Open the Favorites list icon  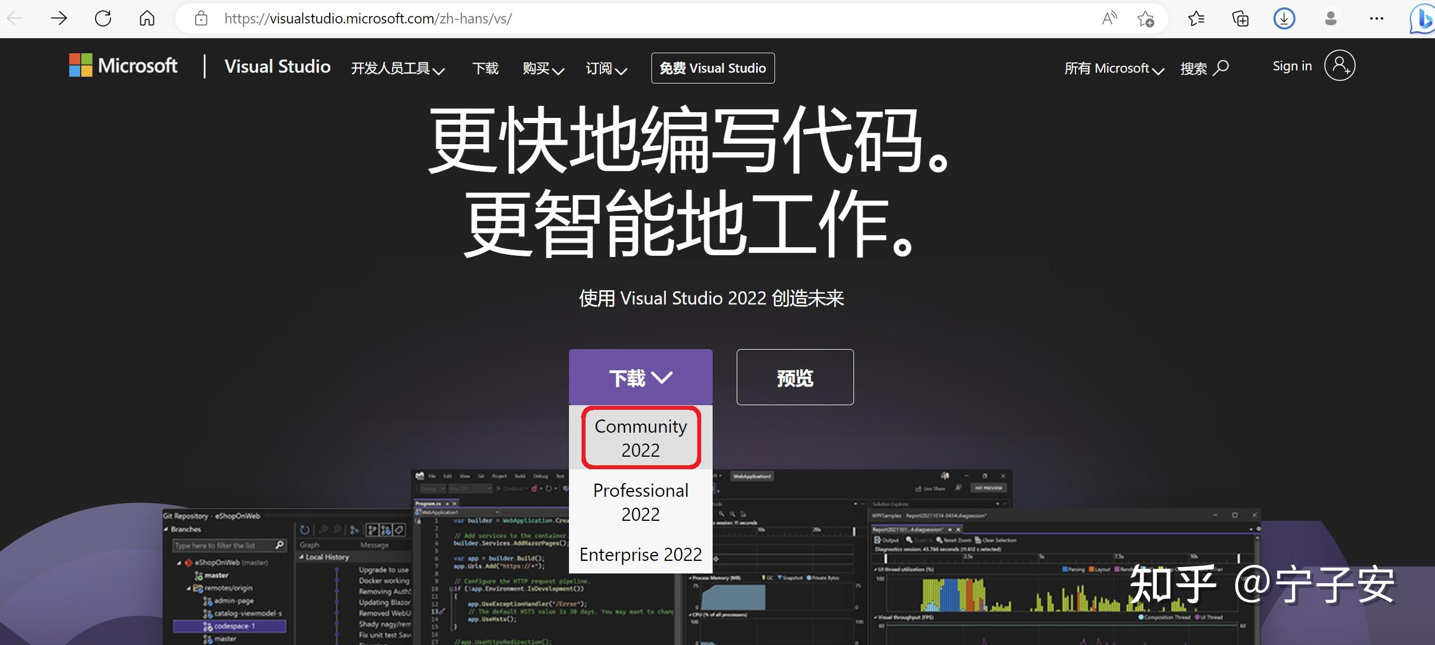click(1196, 18)
